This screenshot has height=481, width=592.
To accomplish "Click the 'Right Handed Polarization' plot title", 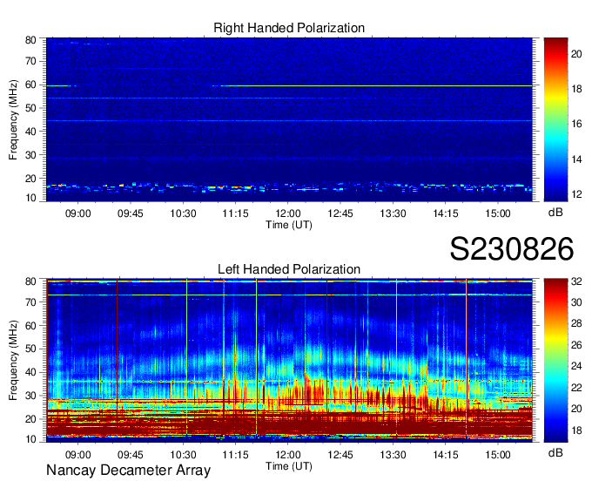I will point(289,28).
